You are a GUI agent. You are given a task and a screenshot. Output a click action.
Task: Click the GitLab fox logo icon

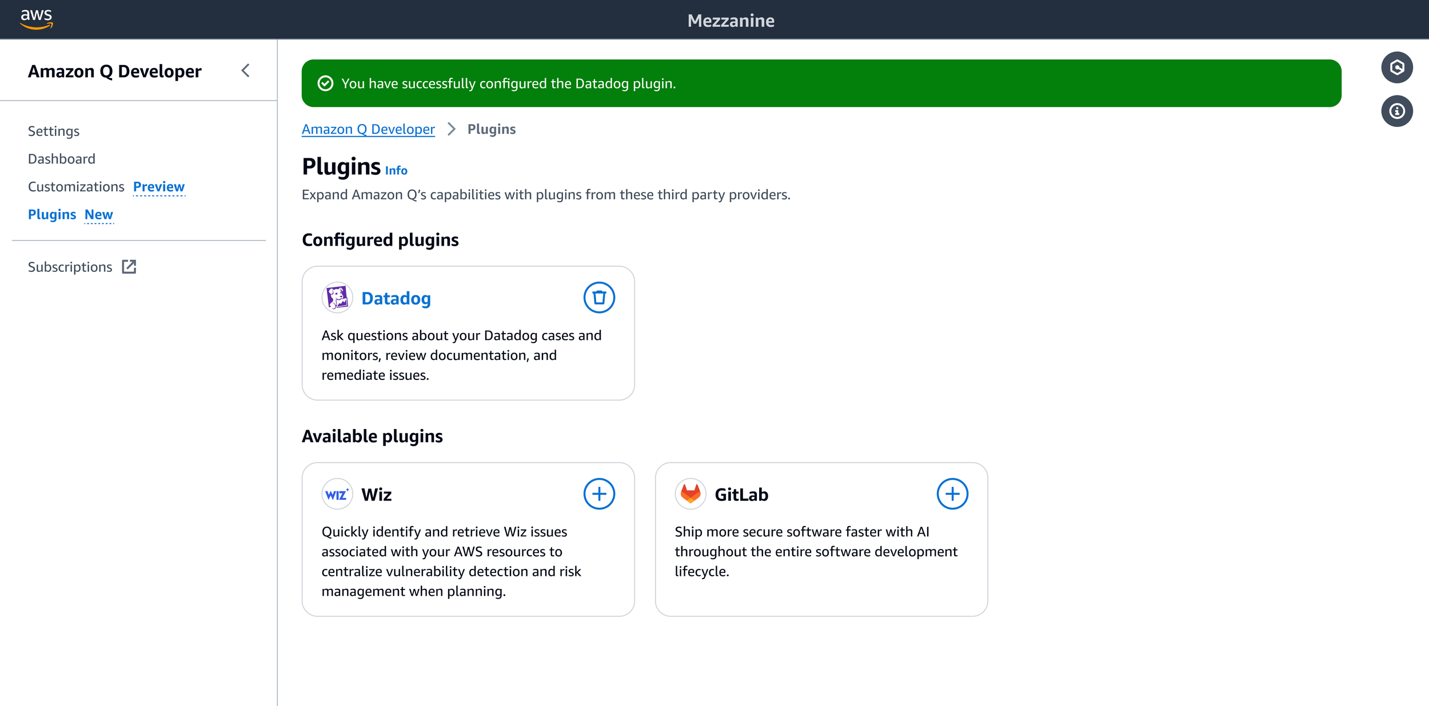click(690, 494)
